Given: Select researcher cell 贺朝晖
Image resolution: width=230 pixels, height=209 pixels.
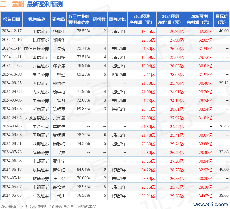Looking at the screenshot, I should pos(59,135).
